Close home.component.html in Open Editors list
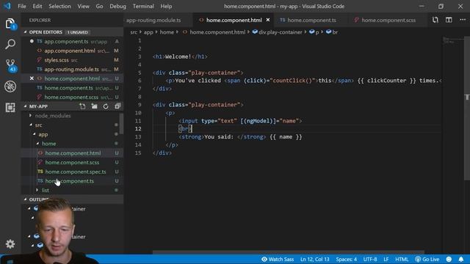 pyautogui.click(x=32, y=78)
